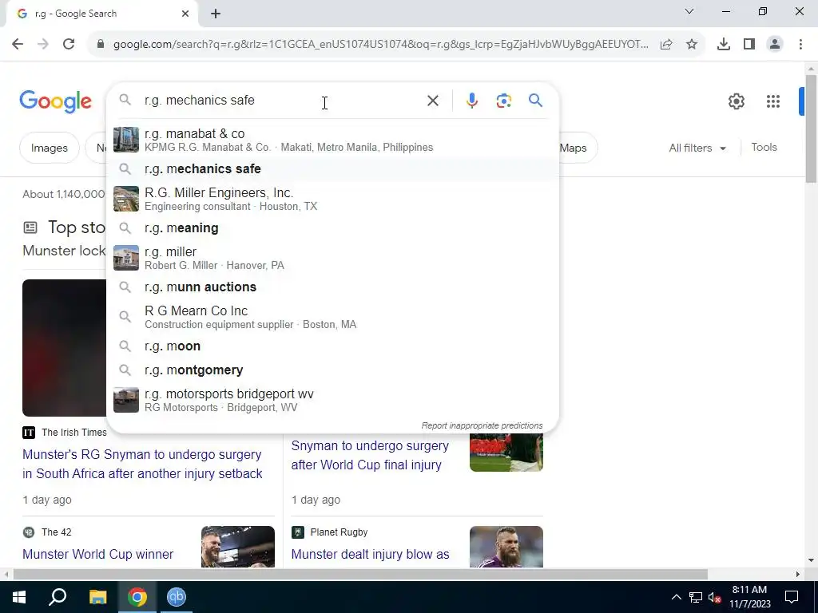Screen dimensions: 818x613
Task: Open Windows taskbar search
Action: click(x=58, y=597)
